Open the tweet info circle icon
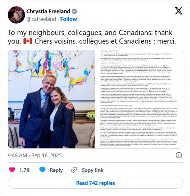The width and height of the screenshot is (190, 196). [179, 155]
